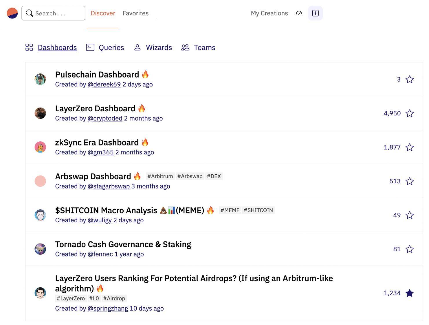Image resolution: width=429 pixels, height=325 pixels.
Task: Click gm365's avatar on zkSync row
Action: pos(40,147)
